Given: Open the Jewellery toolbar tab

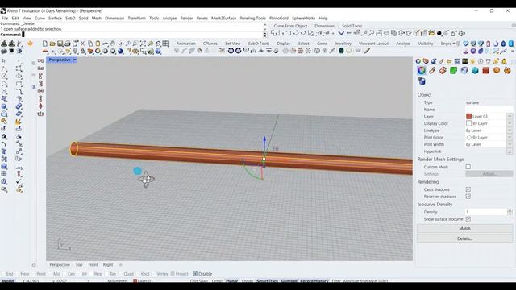Looking at the screenshot, I should [343, 43].
